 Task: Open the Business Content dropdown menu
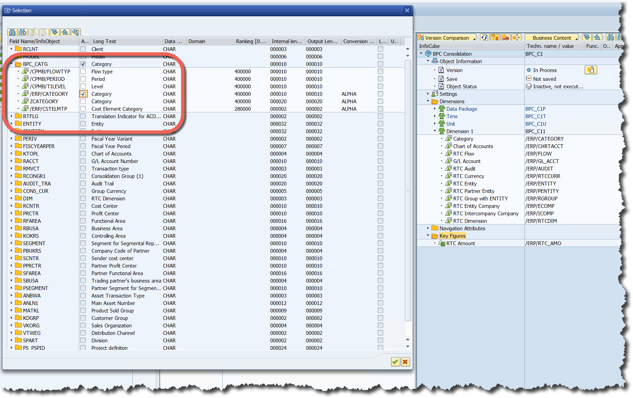tap(577, 39)
